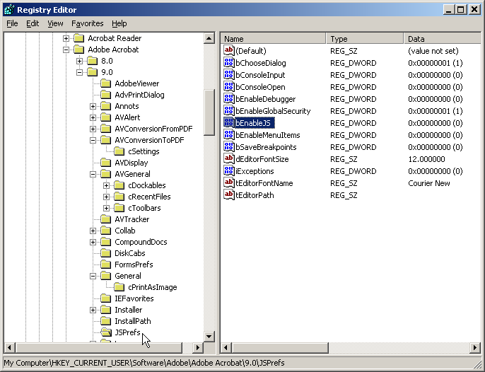485x372 pixels.
Task: Click the DWORD icon beside bConsoleOpen
Action: tap(229, 87)
